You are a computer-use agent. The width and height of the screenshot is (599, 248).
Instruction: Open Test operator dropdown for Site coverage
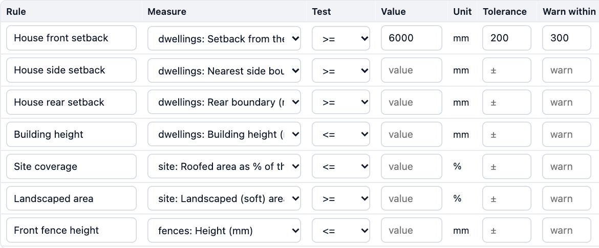[341, 166]
